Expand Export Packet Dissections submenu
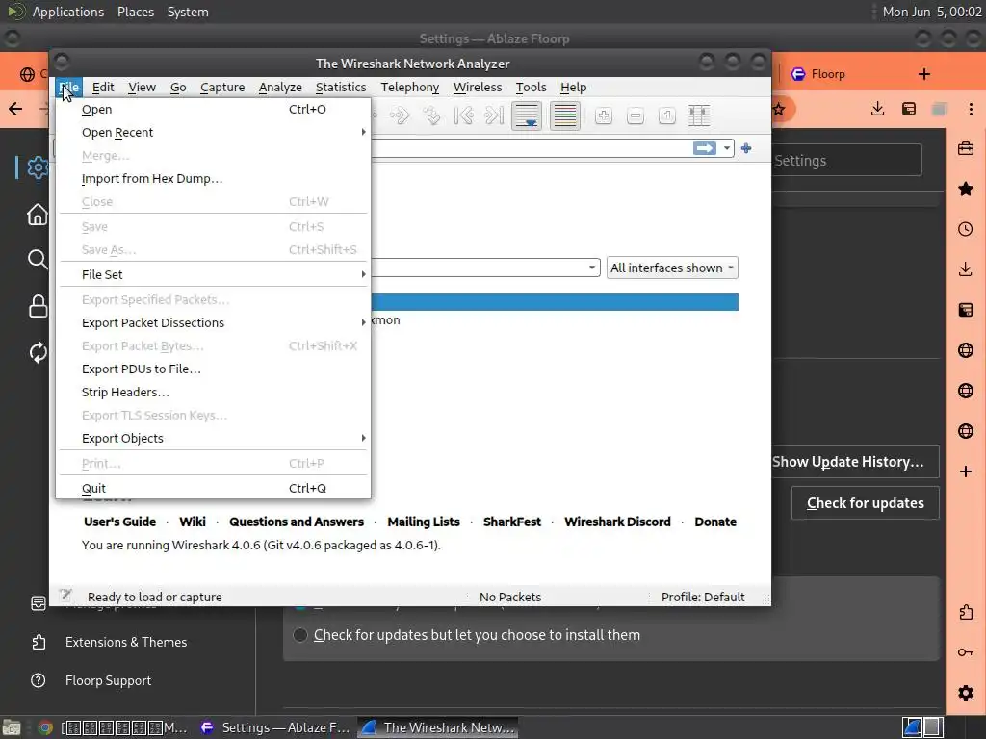Viewport: 986px width, 739px height. point(213,322)
